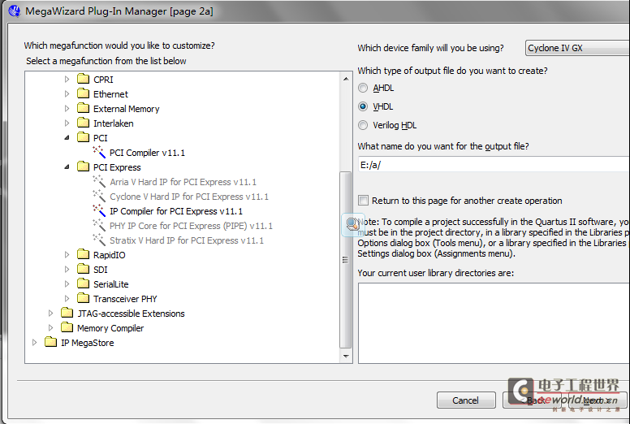This screenshot has height=424, width=630.
Task: Click the IP MegaStore label
Action: coord(87,343)
